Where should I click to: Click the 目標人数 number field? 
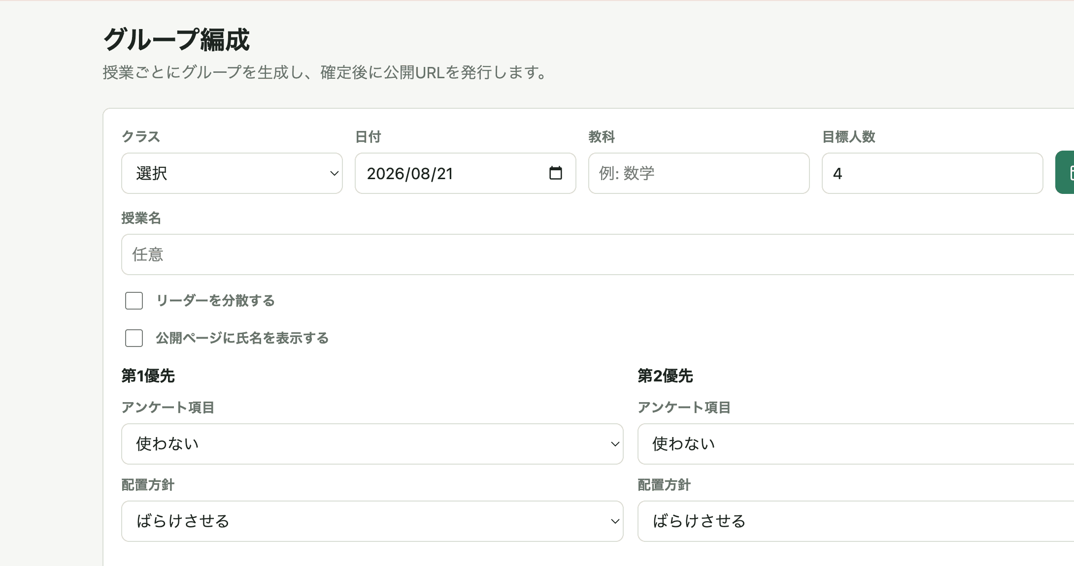point(933,173)
